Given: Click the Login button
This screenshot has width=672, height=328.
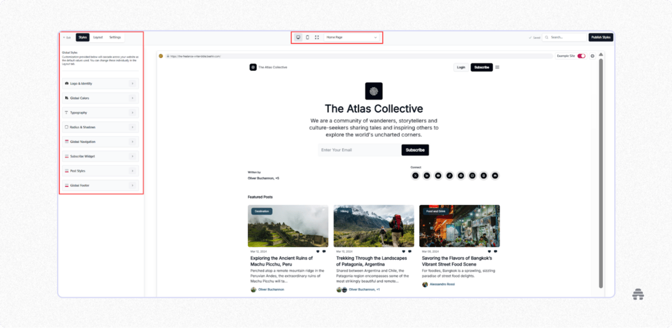Looking at the screenshot, I should (461, 67).
